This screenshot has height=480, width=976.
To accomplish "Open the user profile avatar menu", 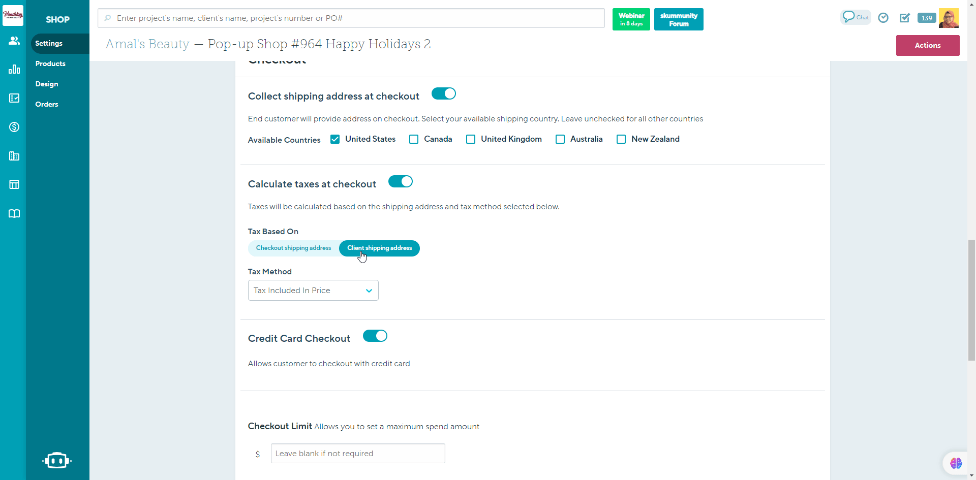I will pyautogui.click(x=949, y=18).
